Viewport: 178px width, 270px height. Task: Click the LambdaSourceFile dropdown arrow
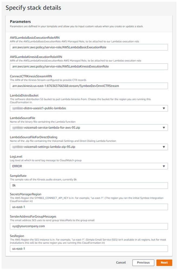pyautogui.click(x=164, y=127)
